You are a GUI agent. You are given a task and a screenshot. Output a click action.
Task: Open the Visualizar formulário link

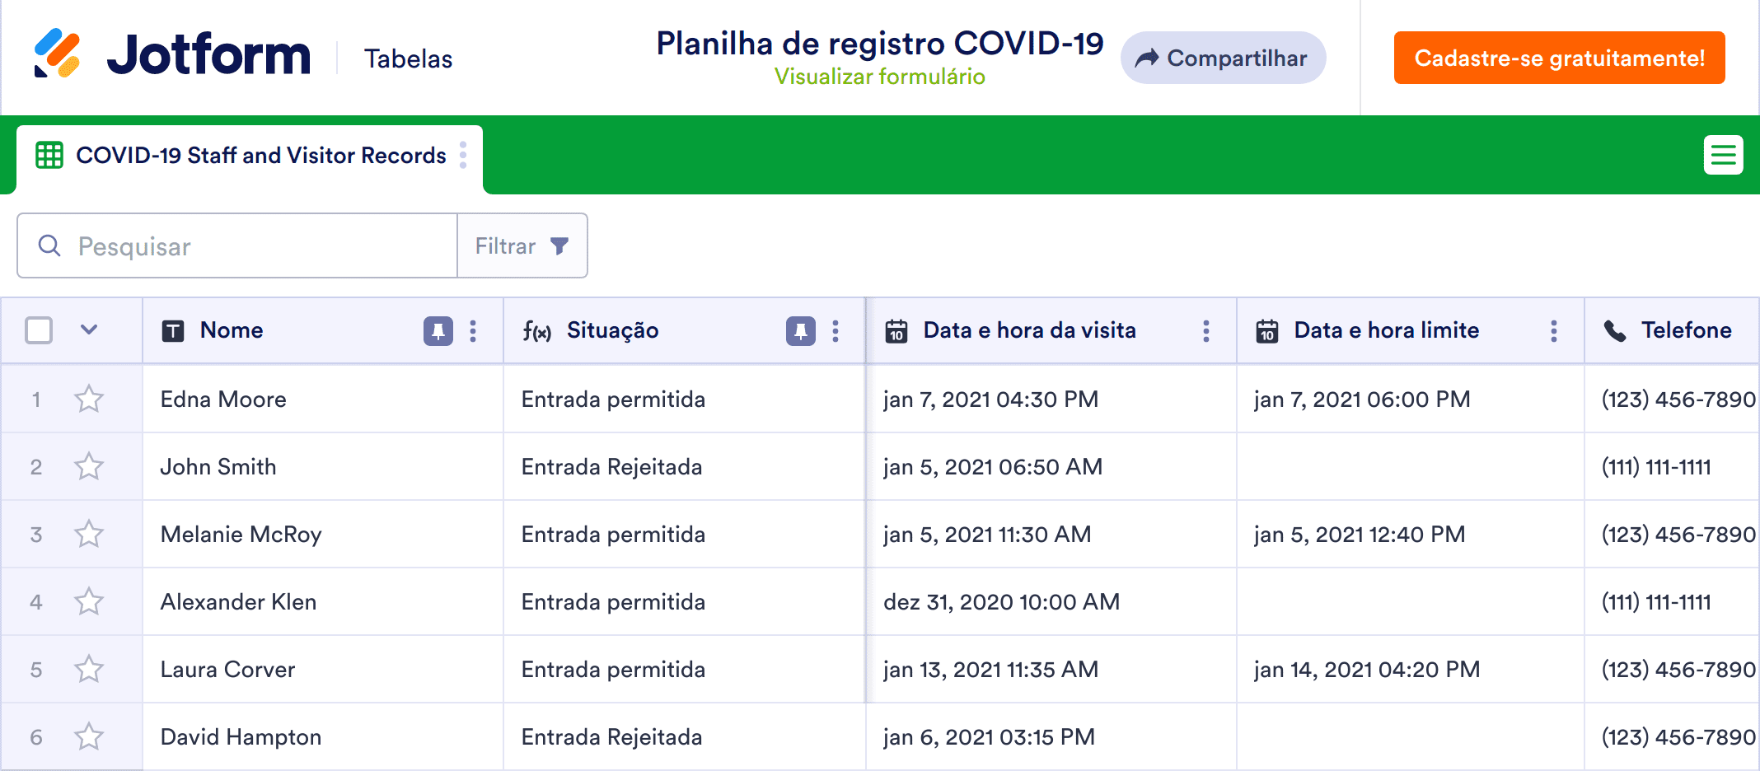click(879, 77)
